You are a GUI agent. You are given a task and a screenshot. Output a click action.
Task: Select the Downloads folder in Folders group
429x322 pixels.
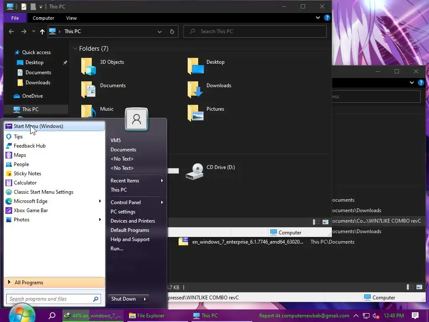click(x=209, y=89)
